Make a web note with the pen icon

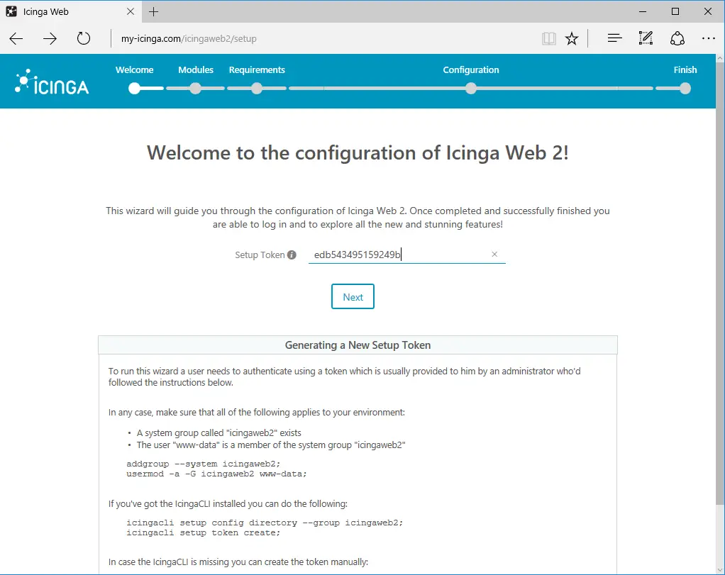[646, 38]
